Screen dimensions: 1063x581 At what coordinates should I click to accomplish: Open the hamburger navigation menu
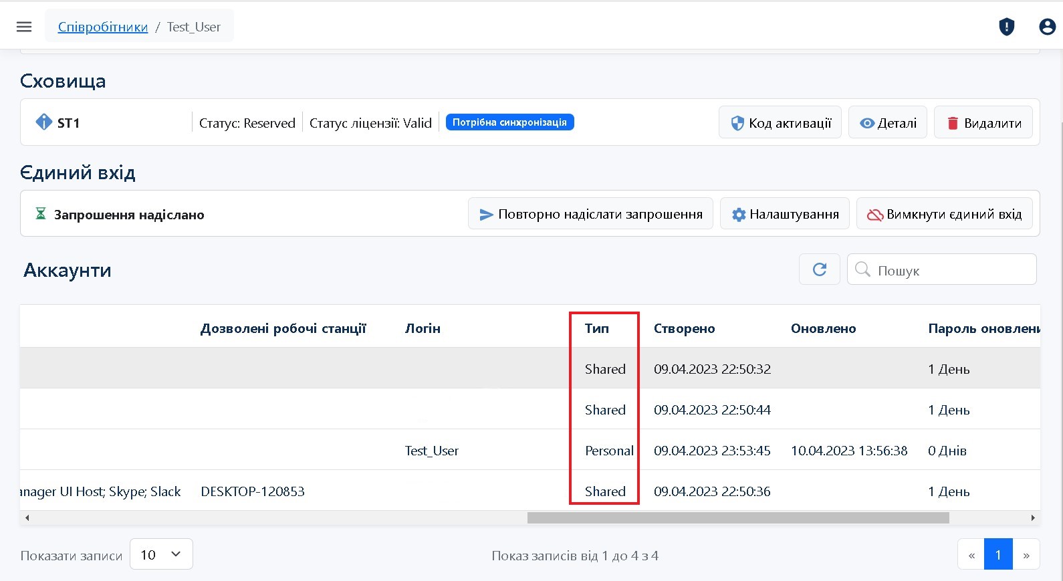tap(24, 27)
